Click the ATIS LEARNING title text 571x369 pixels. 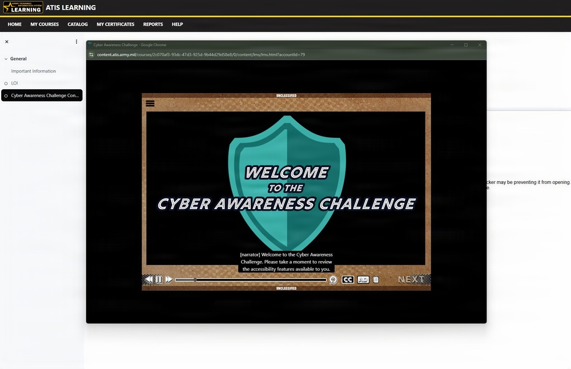(71, 7)
